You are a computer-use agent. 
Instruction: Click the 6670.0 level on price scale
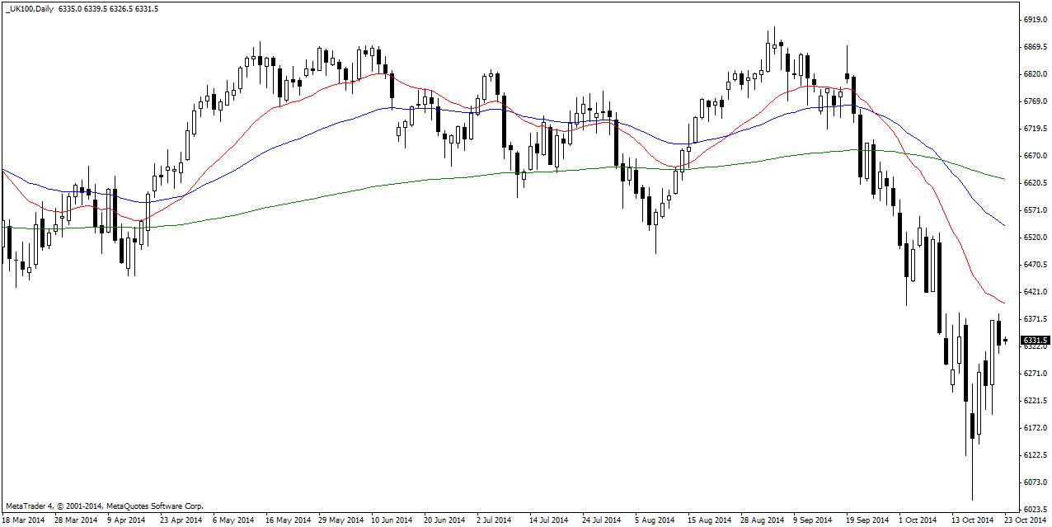(1035, 155)
